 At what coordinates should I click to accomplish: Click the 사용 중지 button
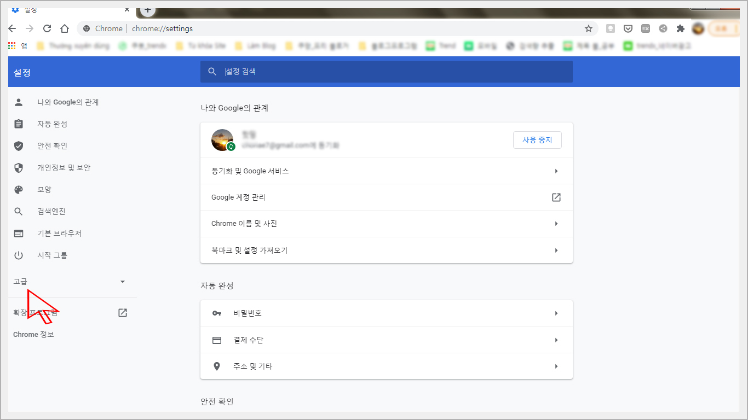[537, 140]
